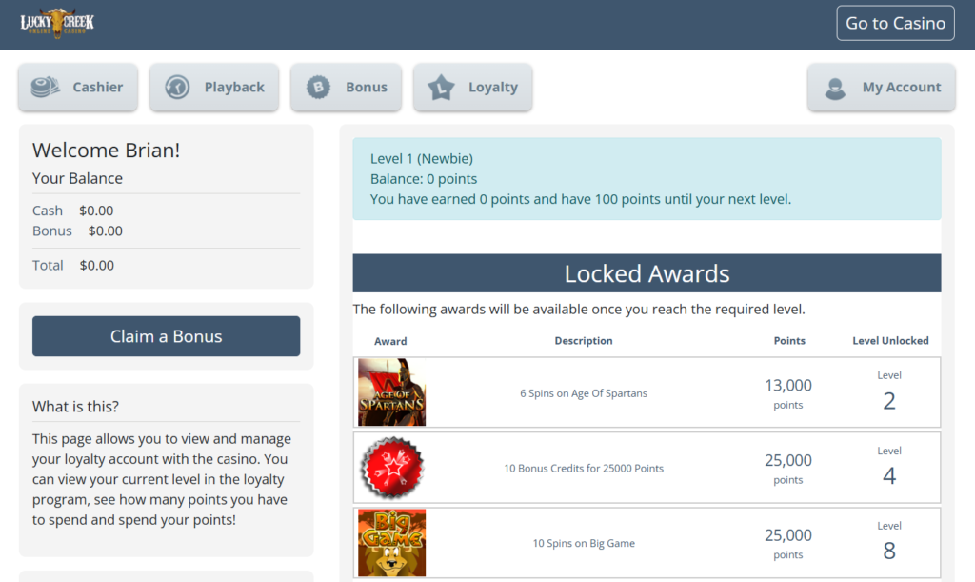Click the Total $0.00 balance row
Image resolution: width=975 pixels, height=582 pixels.
[72, 266]
